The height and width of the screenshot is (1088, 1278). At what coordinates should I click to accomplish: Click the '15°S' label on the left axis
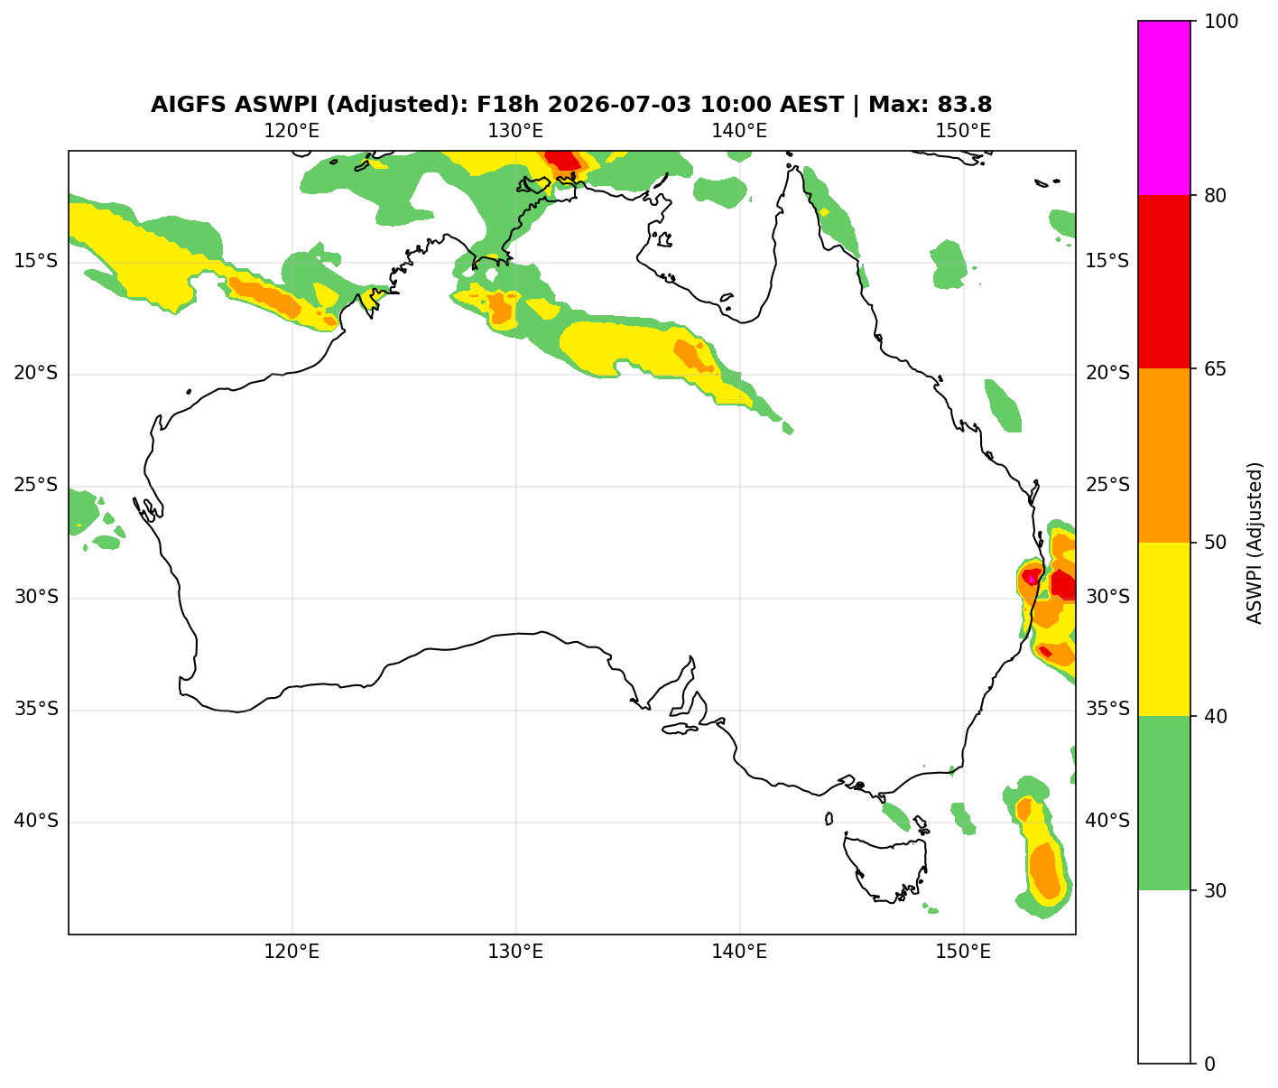click(x=36, y=262)
